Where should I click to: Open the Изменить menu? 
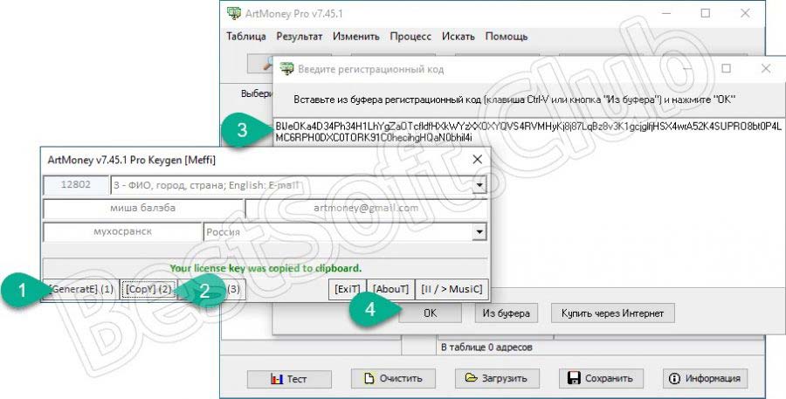pos(356,37)
